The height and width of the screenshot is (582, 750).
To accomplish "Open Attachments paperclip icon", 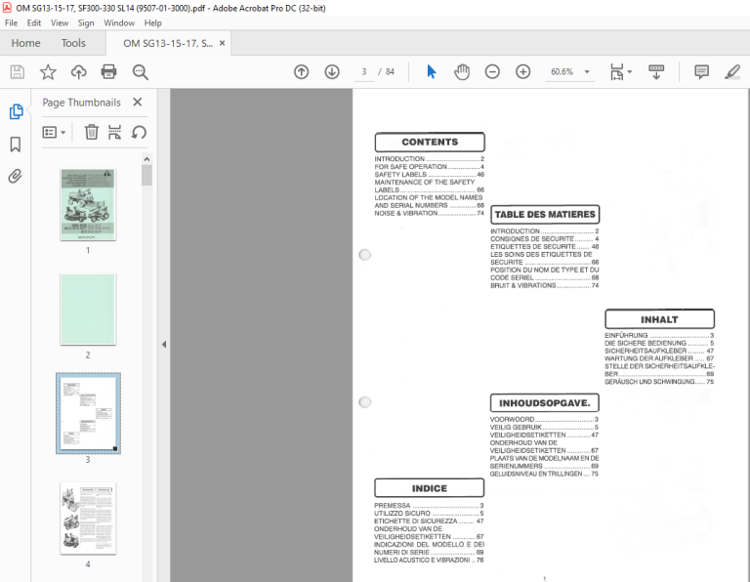I will 16,177.
